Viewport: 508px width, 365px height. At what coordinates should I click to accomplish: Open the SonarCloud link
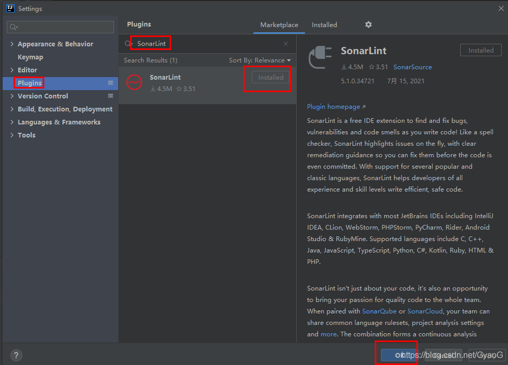(425, 311)
